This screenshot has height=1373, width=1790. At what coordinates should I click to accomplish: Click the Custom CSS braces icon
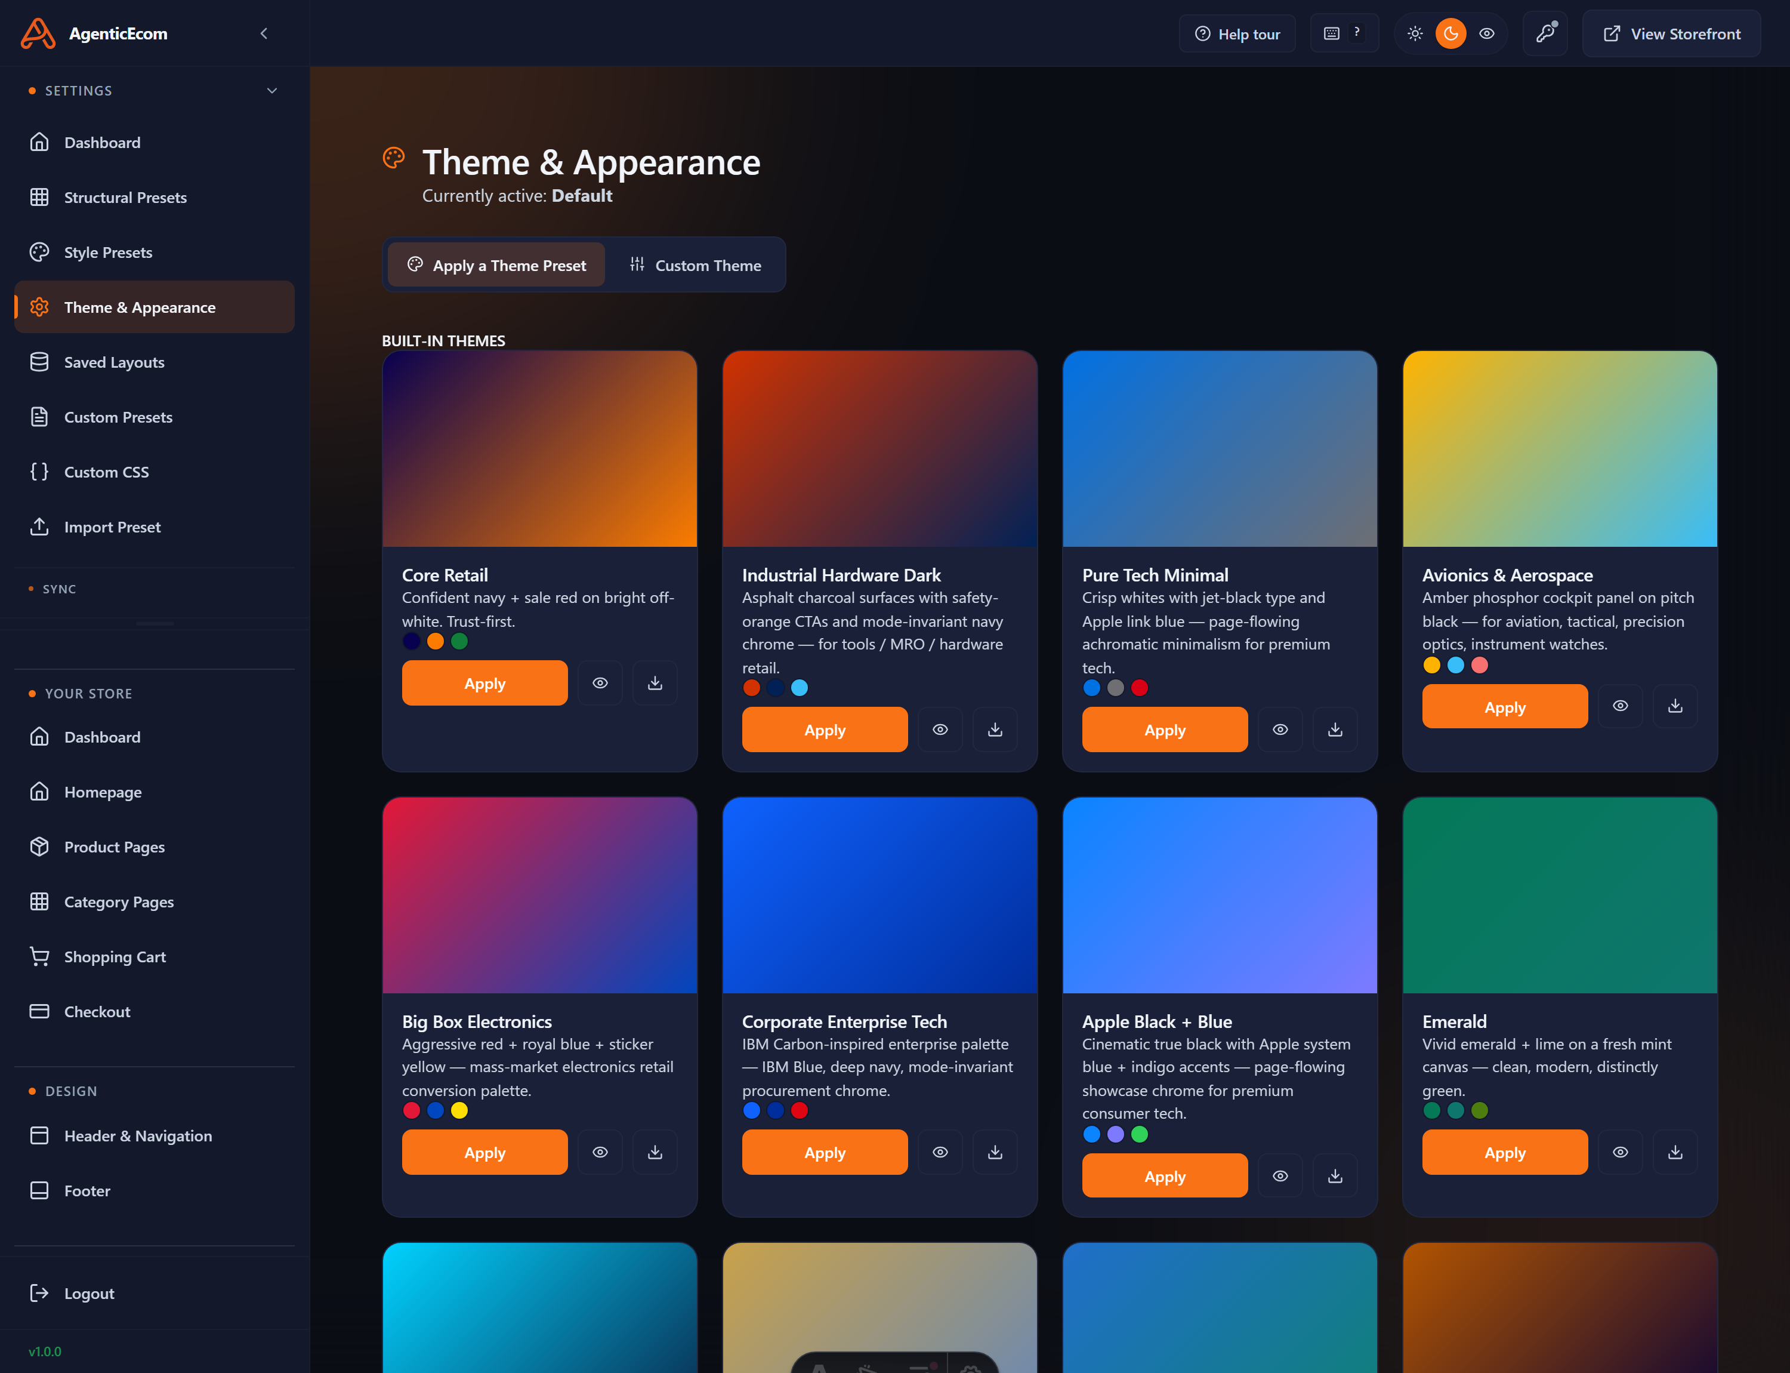point(39,472)
